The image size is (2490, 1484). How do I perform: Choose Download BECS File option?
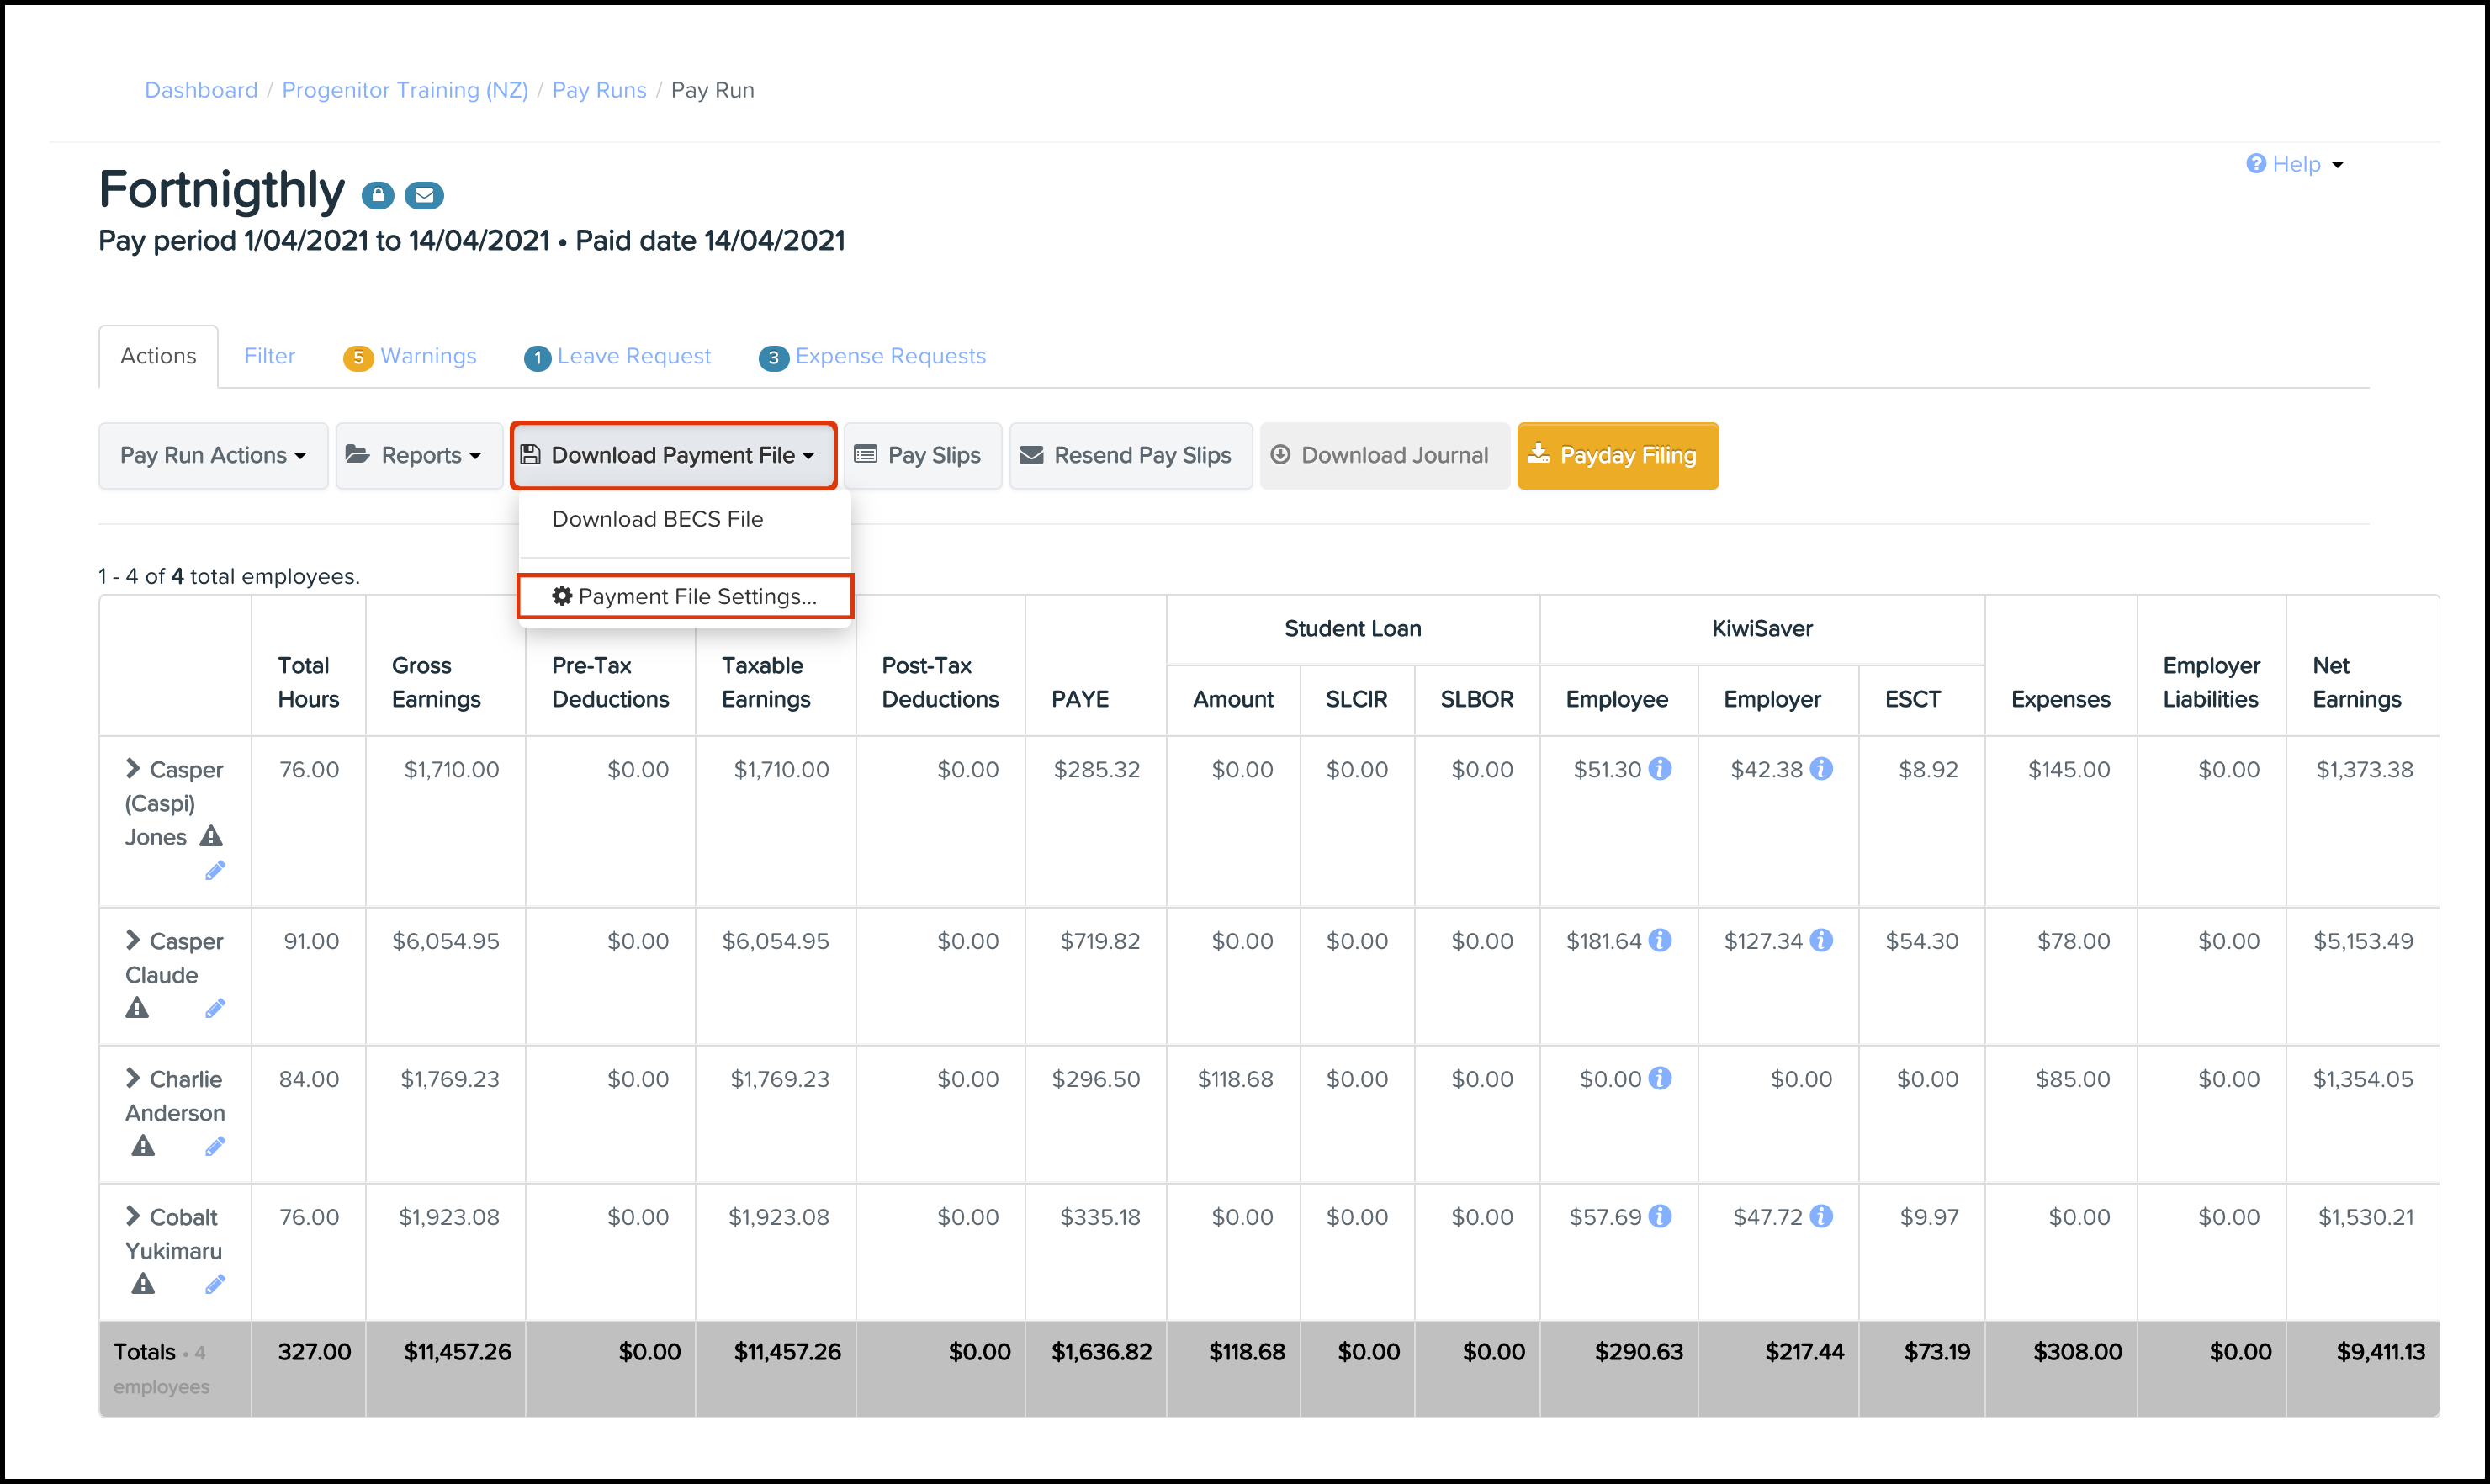pos(657,519)
